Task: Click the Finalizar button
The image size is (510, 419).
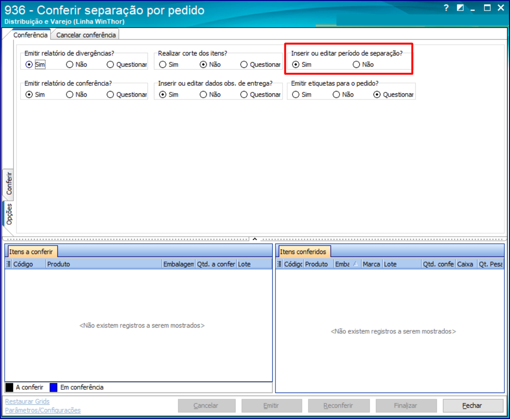Action: (x=406, y=406)
